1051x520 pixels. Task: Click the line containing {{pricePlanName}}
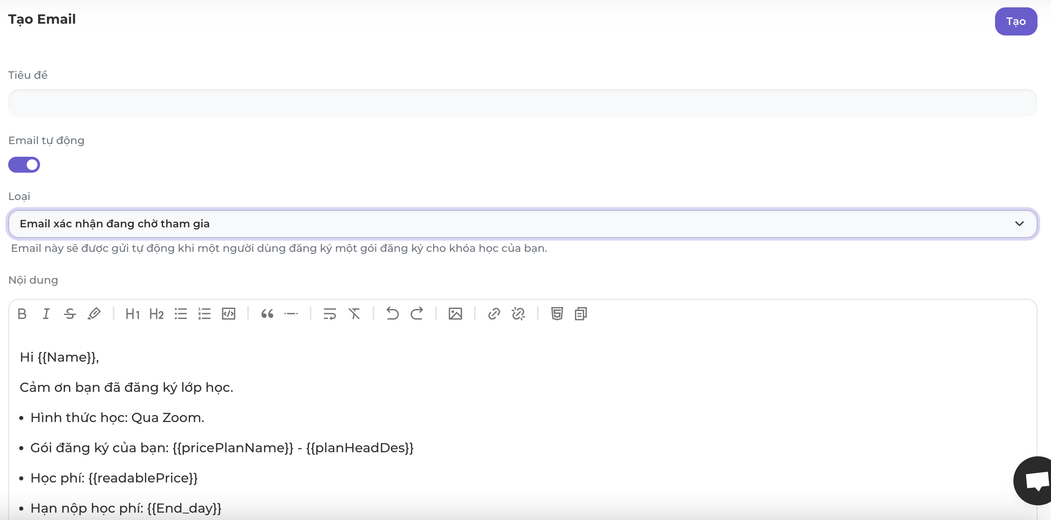[222, 448]
